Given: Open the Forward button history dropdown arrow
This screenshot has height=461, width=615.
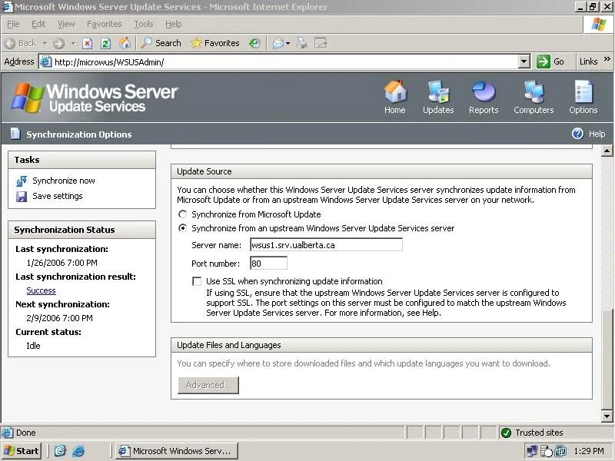Looking at the screenshot, I should (73, 43).
